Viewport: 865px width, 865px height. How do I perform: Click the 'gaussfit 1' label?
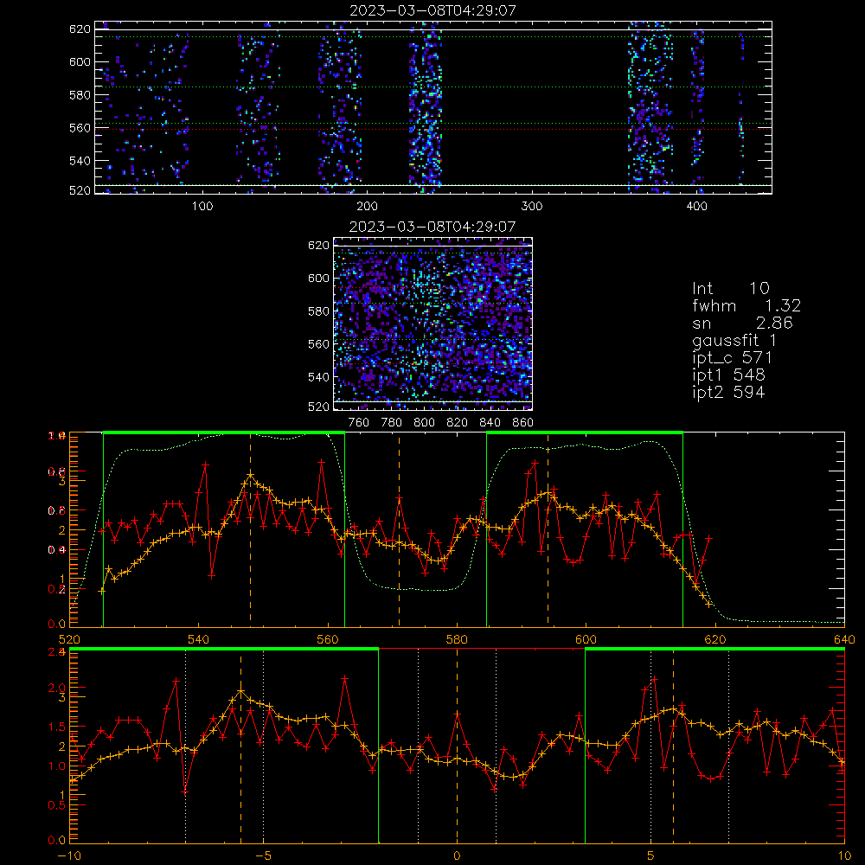pos(734,340)
